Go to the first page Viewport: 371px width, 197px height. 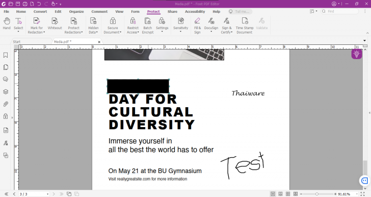pos(7,194)
